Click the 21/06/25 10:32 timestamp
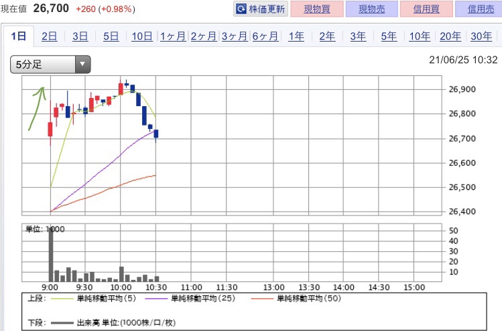Image resolution: width=502 pixels, height=331 pixels. tap(463, 60)
